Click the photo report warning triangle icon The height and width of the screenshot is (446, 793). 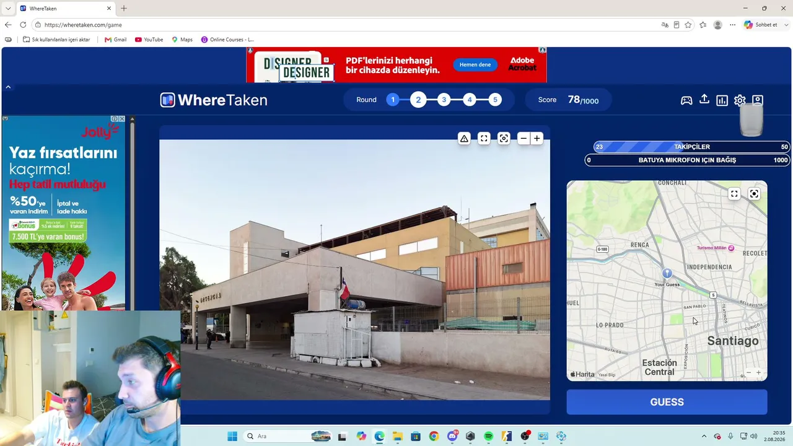(464, 139)
